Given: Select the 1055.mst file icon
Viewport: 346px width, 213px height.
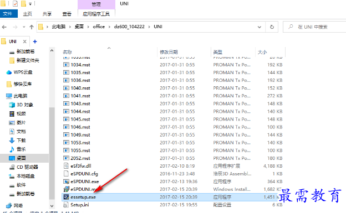Looking at the screenshot, I should tap(66, 150).
